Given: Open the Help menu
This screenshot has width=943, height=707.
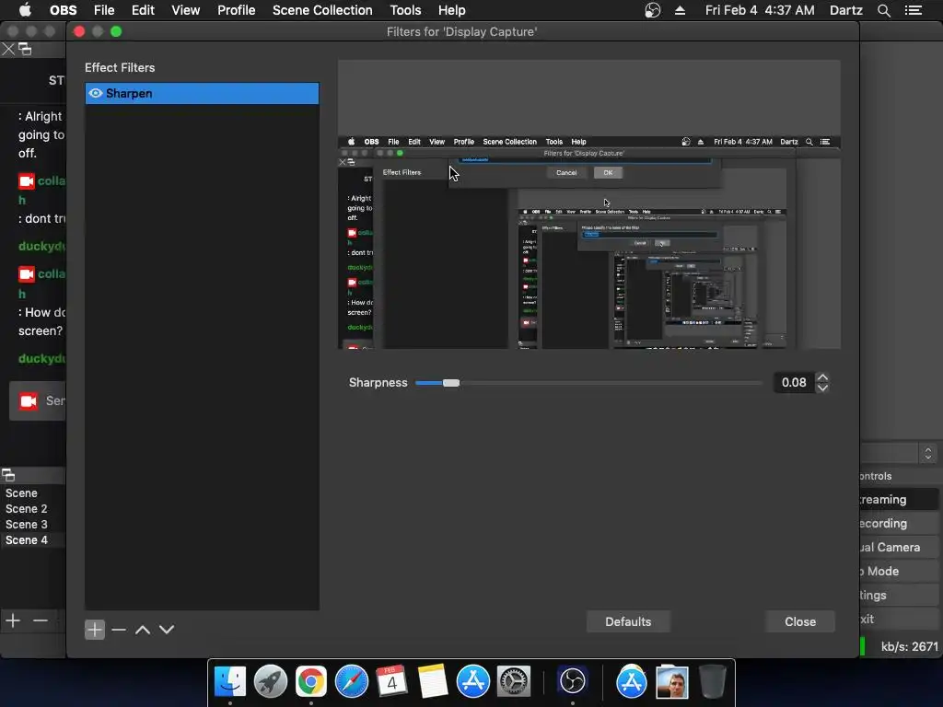Looking at the screenshot, I should point(451,10).
